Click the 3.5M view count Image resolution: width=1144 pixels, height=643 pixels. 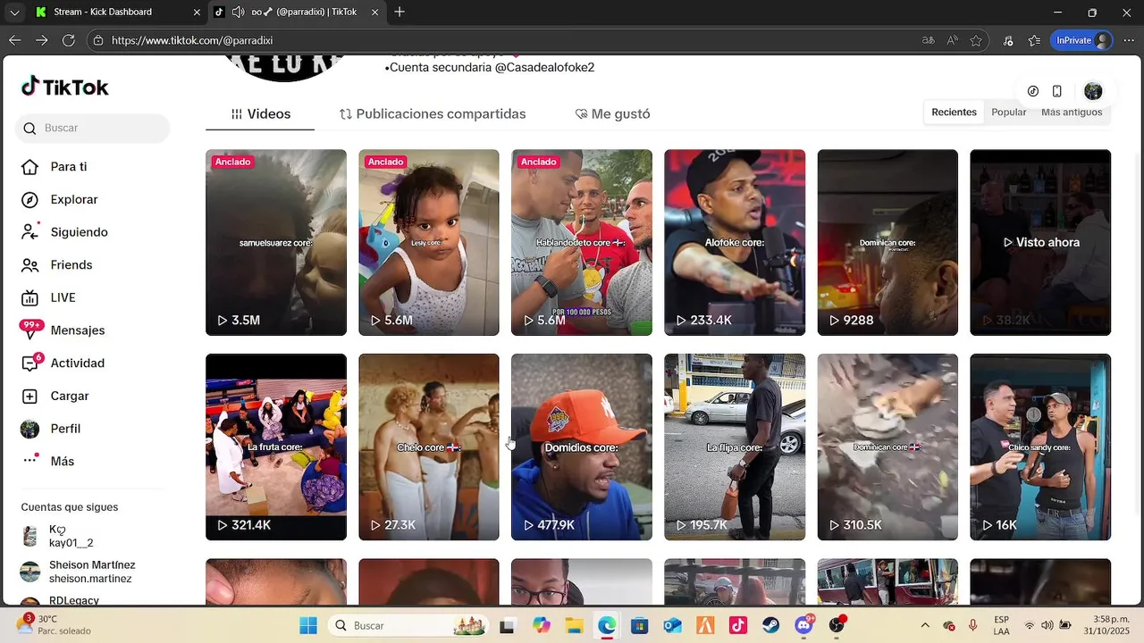coord(239,320)
